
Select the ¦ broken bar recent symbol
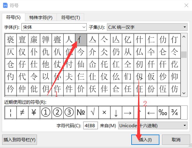(x=11, y=112)
